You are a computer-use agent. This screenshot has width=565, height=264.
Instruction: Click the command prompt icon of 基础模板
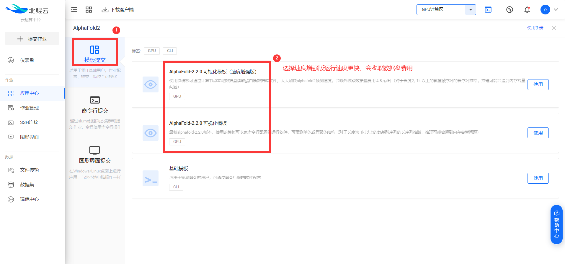click(151, 178)
